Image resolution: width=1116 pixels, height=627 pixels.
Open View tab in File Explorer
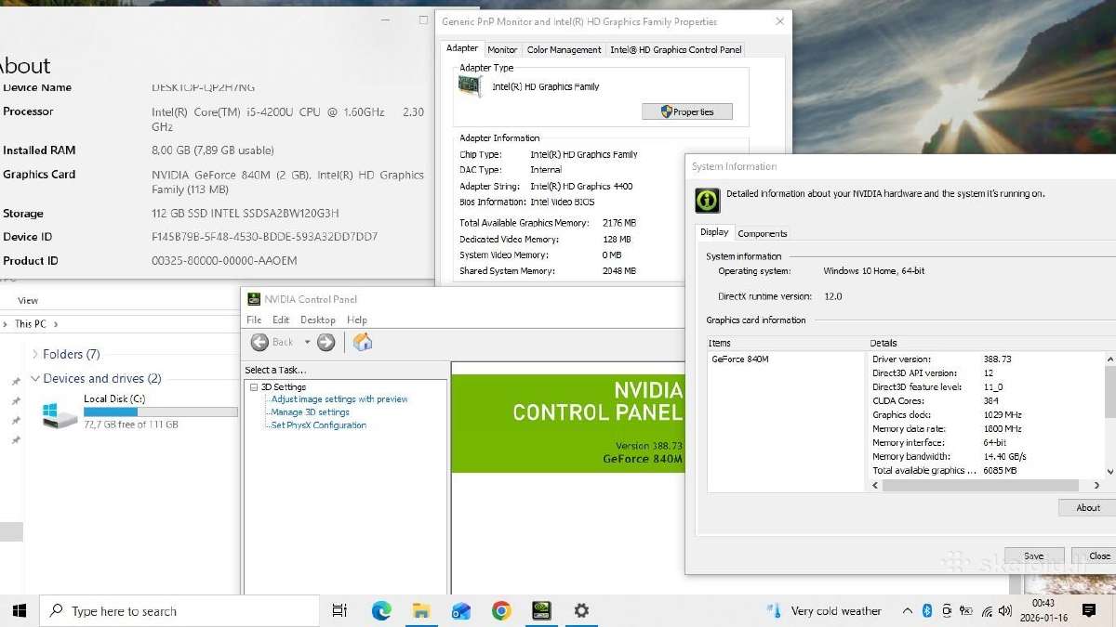click(28, 300)
